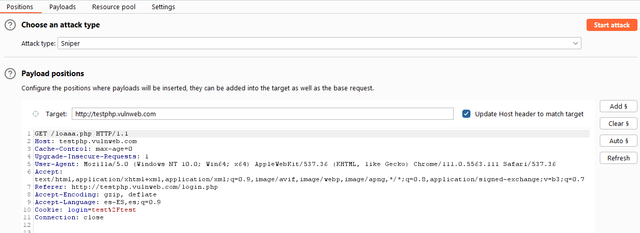Image resolution: width=640 pixels, height=233 pixels.
Task: Switch to the Payloads tab
Action: point(63,7)
